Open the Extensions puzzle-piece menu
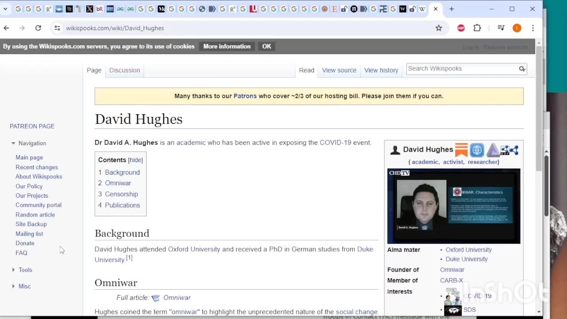 (477, 28)
